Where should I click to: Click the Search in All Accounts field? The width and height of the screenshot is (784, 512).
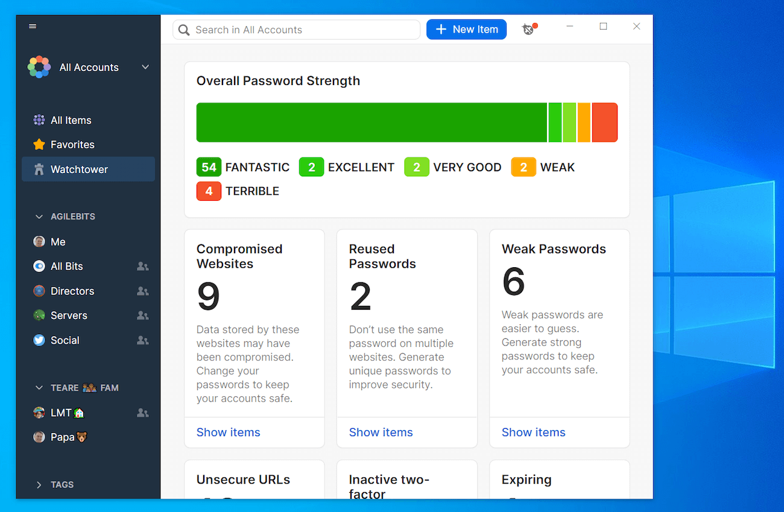[x=296, y=29]
